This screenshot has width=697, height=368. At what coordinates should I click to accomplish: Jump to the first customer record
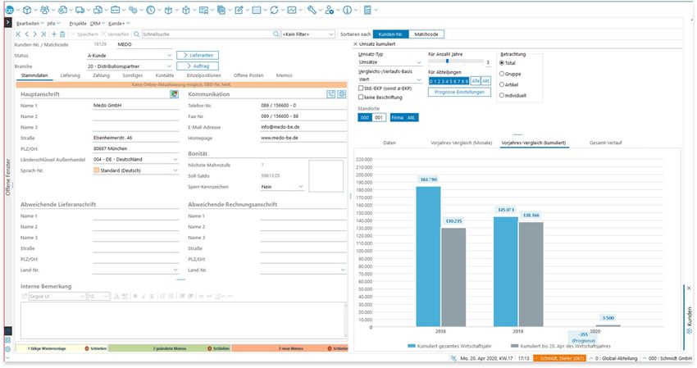[x=18, y=34]
